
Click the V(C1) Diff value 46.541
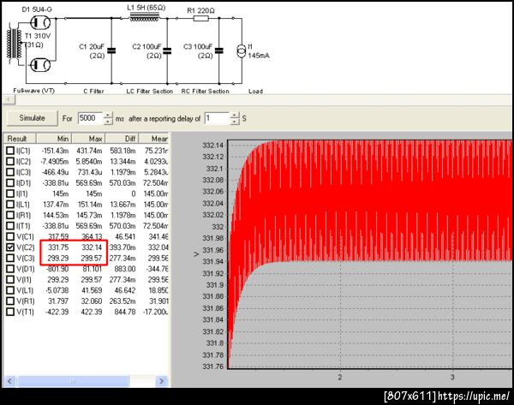click(x=125, y=236)
